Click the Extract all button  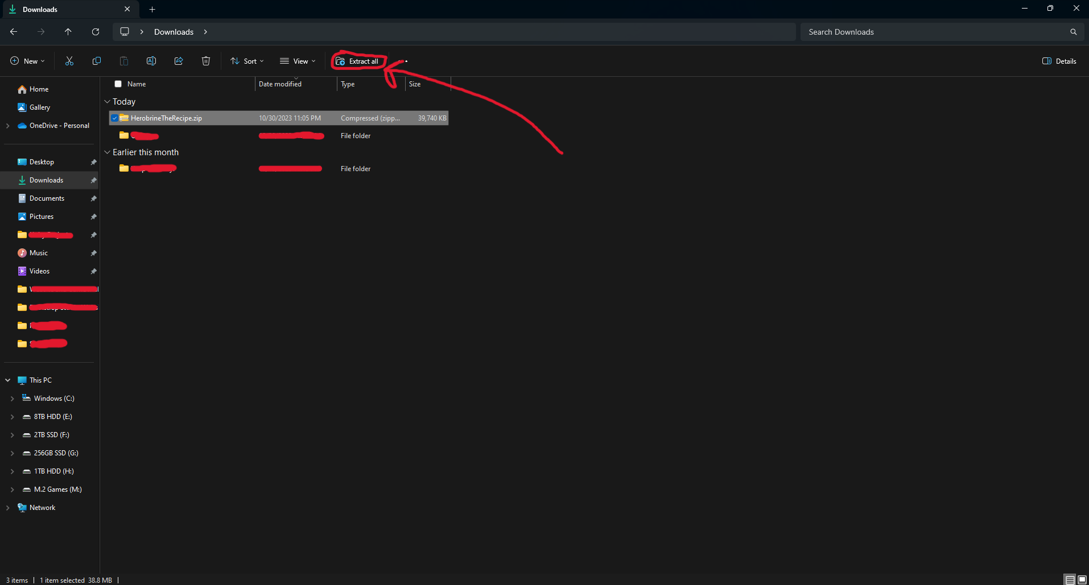(357, 61)
